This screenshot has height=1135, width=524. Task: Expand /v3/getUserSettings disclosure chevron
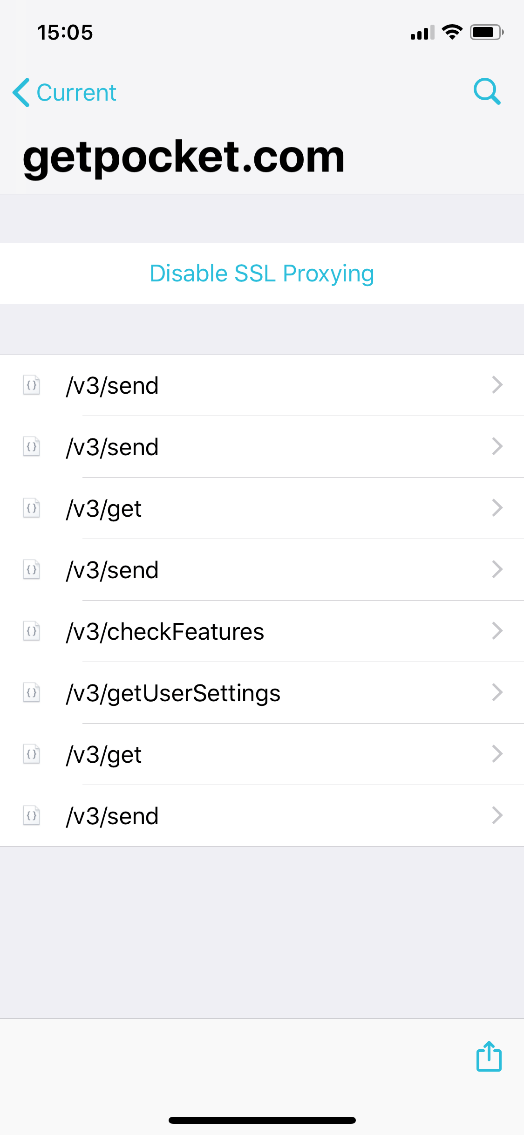[497, 692]
